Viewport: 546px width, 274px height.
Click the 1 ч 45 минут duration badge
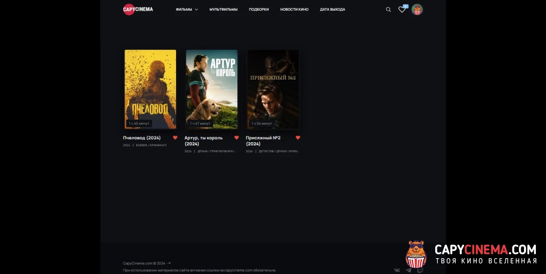pyautogui.click(x=139, y=123)
